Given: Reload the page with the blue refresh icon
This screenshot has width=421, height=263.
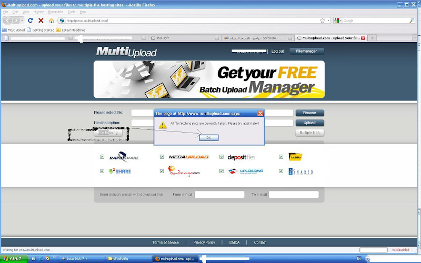Looking at the screenshot, I should pos(31,21).
